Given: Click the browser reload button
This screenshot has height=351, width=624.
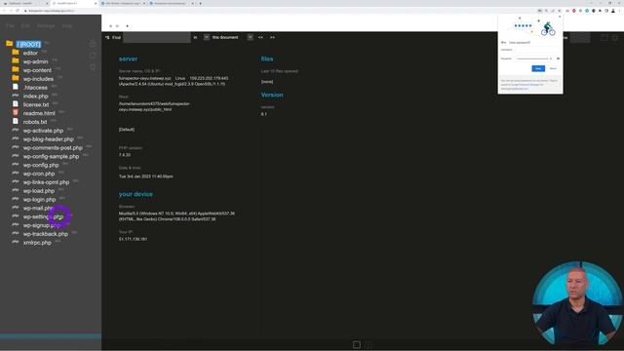Looking at the screenshot, I should click(x=18, y=11).
